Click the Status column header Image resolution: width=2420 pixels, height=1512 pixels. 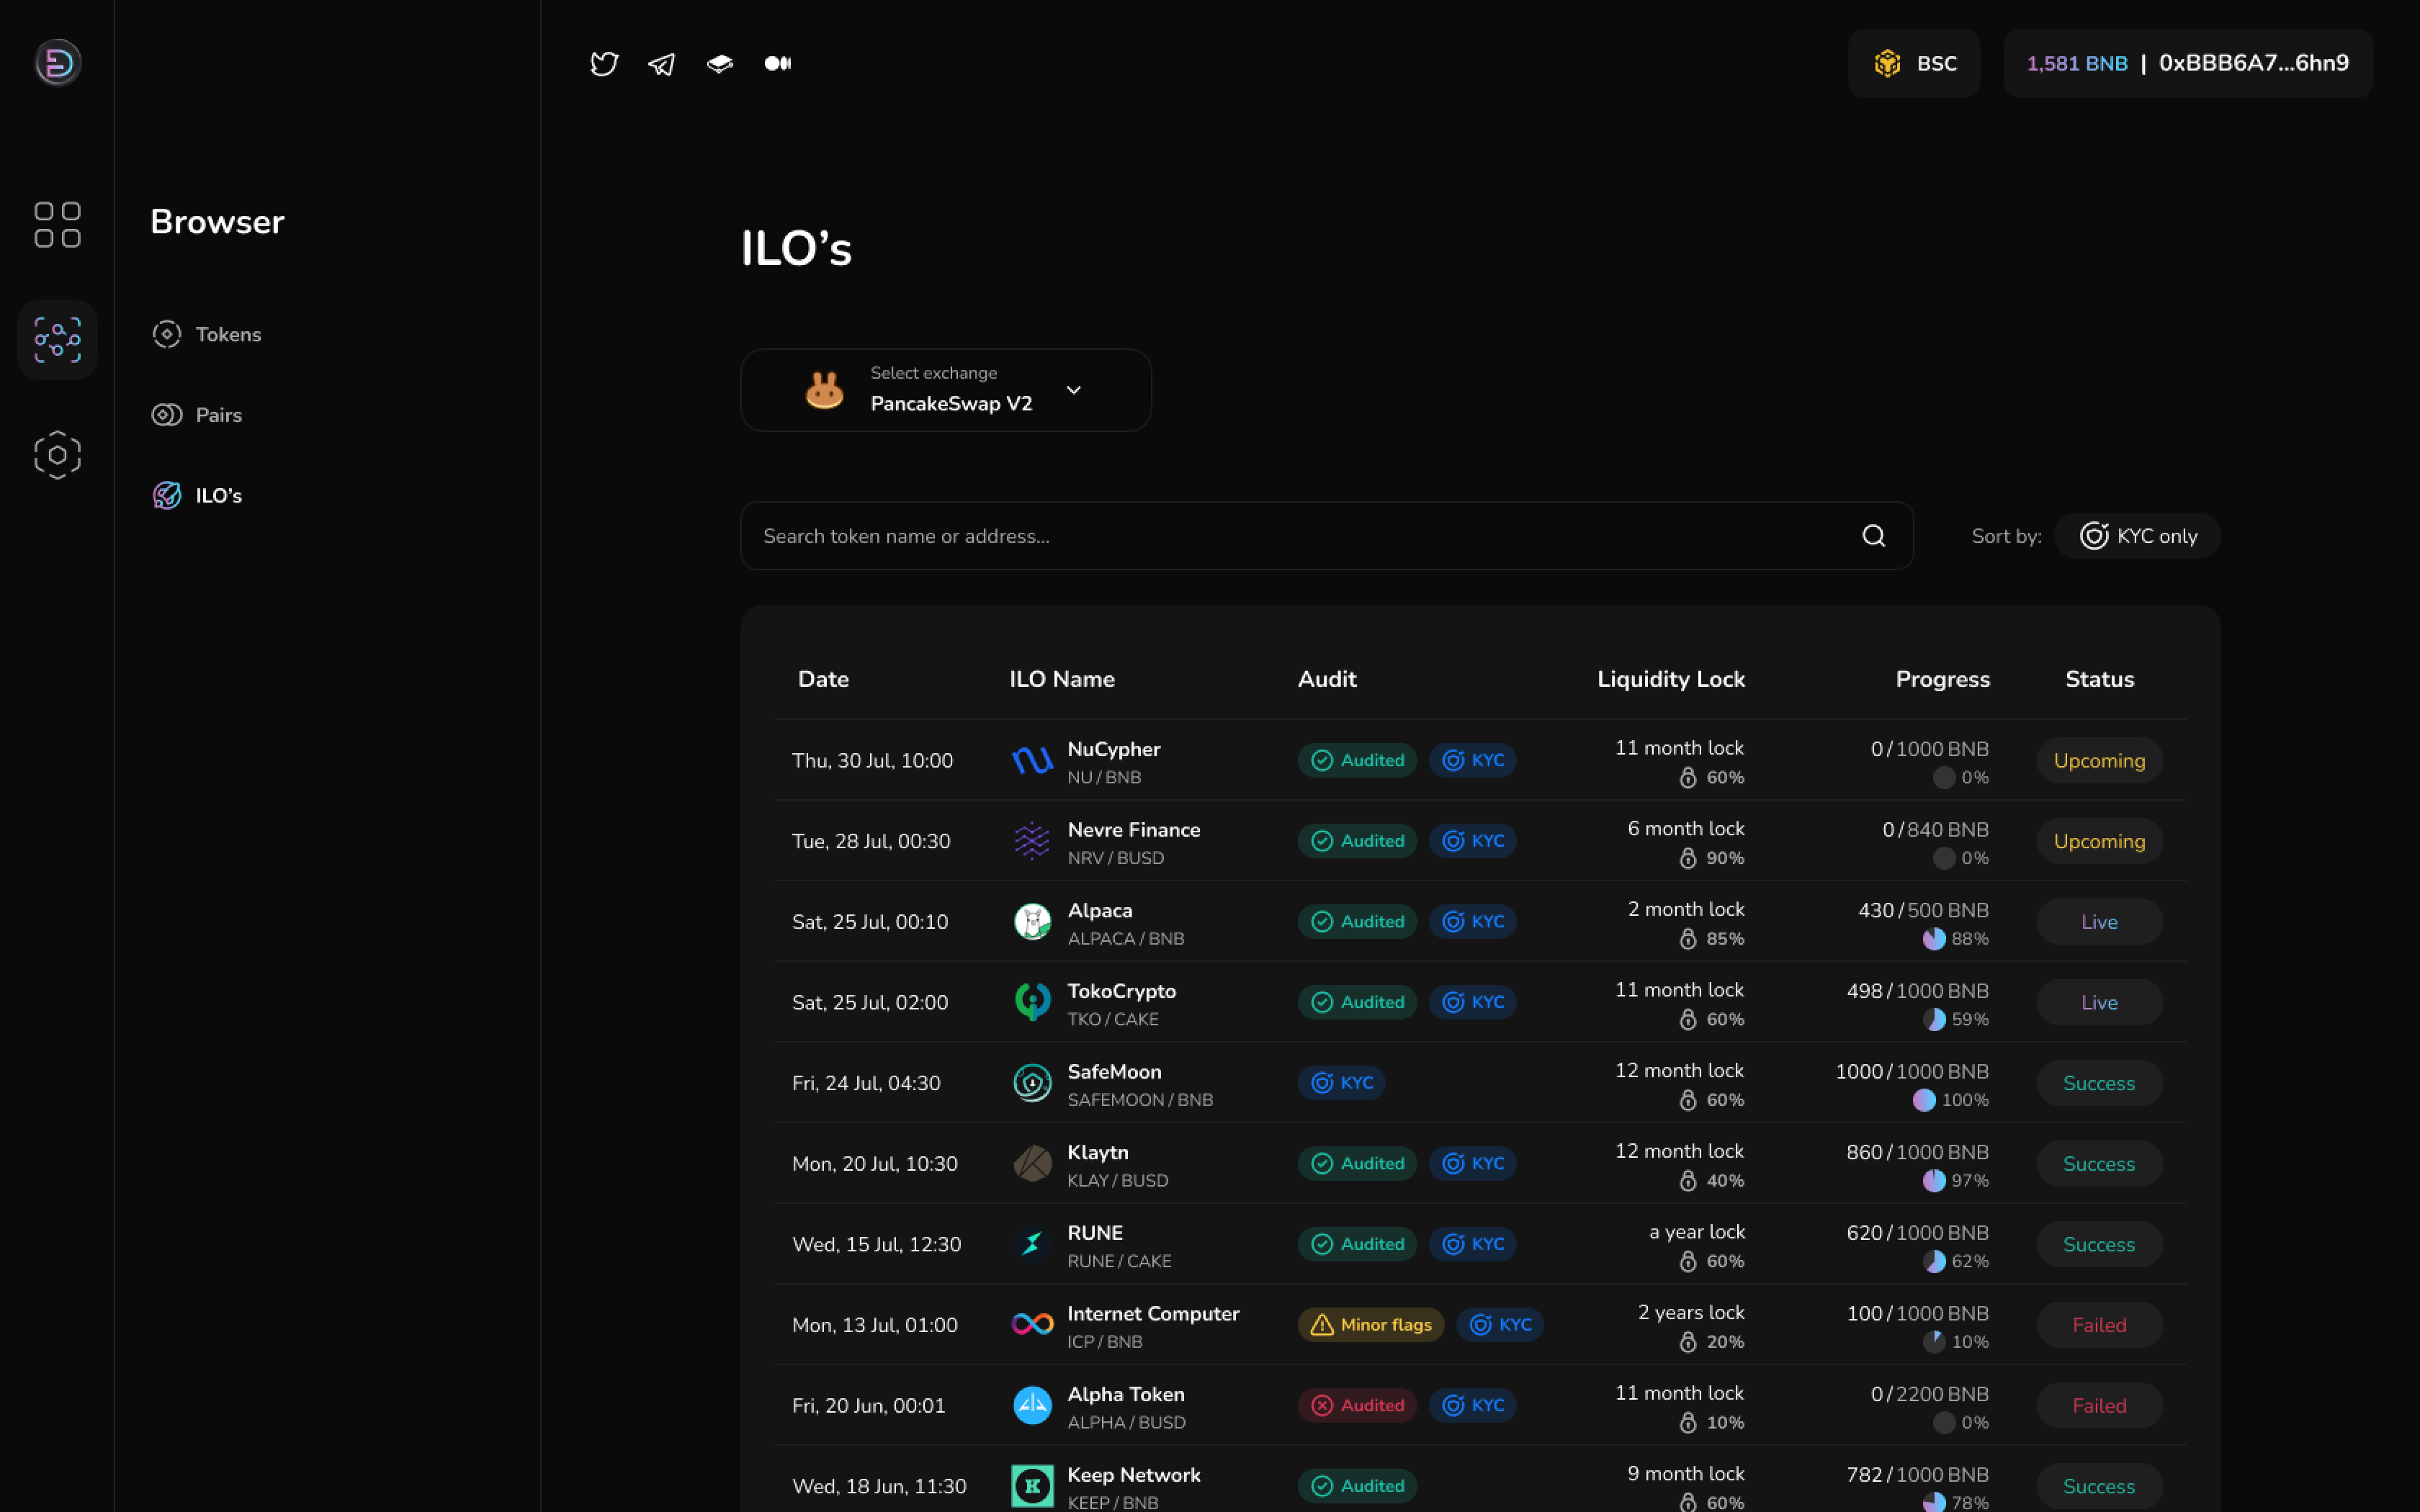click(2099, 679)
